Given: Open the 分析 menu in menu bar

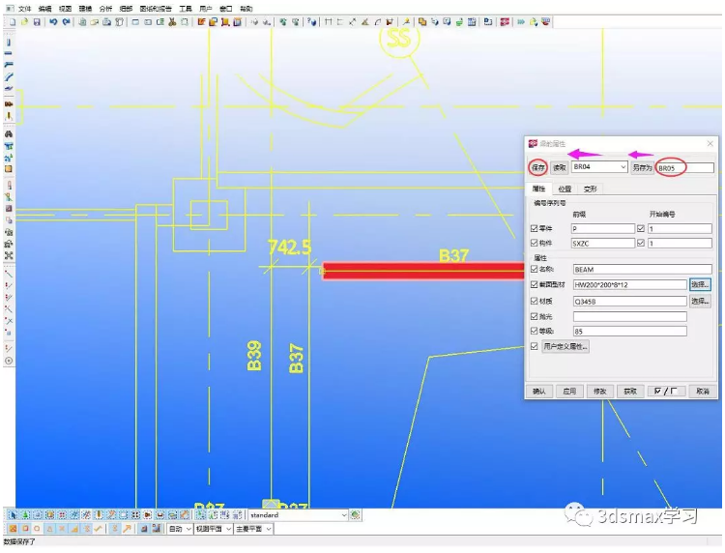Looking at the screenshot, I should click(x=105, y=9).
